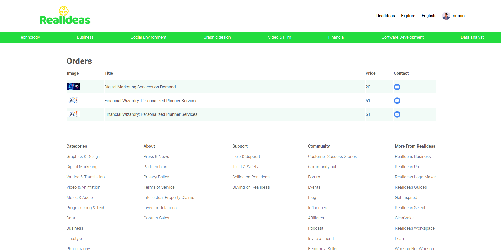This screenshot has width=501, height=250.
Task: Open Influencers link
Action: point(318,208)
